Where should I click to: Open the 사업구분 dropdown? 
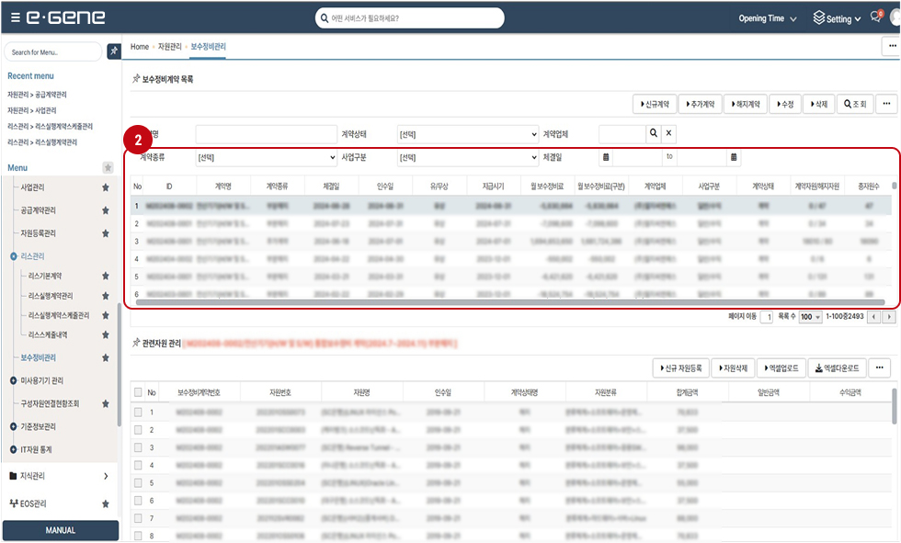coord(468,157)
